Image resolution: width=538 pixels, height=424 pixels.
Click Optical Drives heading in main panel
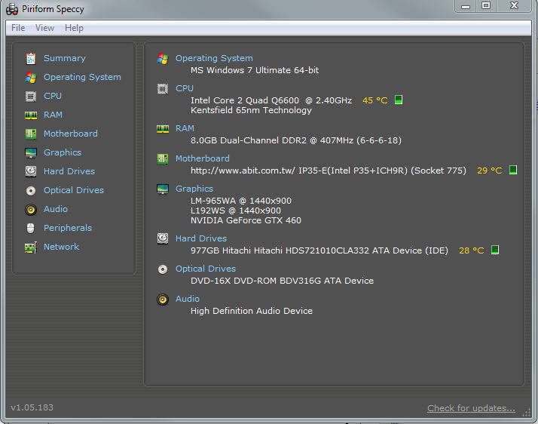(206, 269)
